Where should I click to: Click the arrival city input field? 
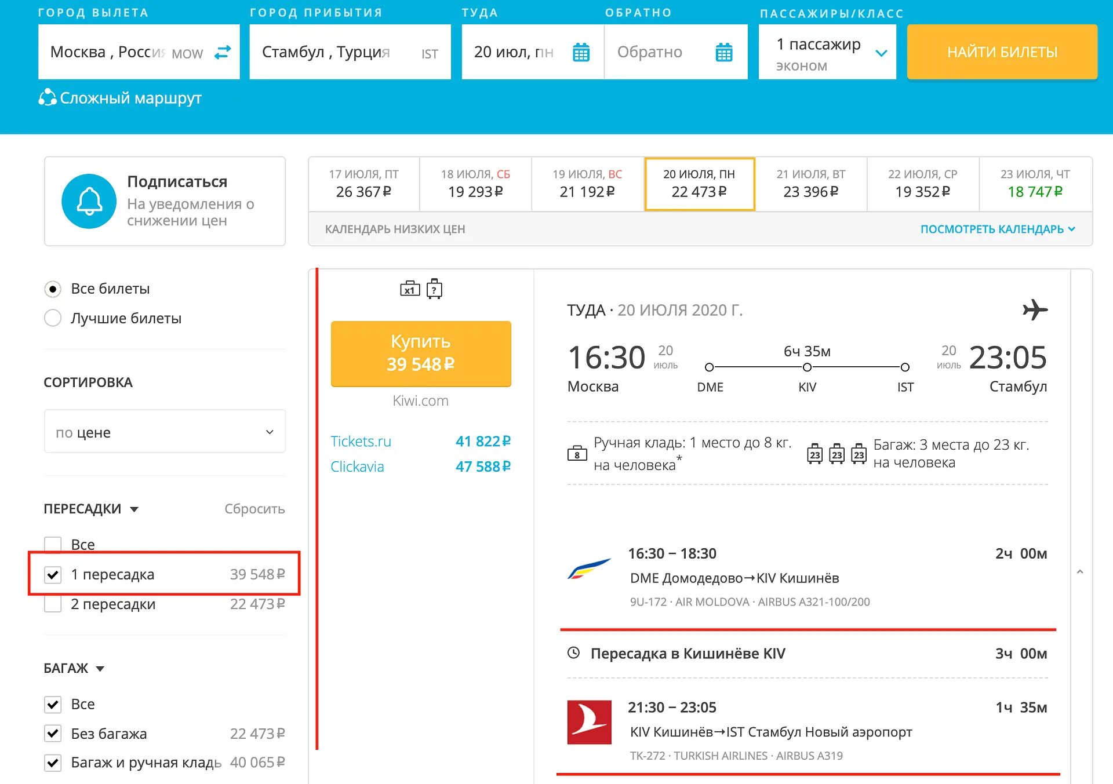(x=336, y=53)
